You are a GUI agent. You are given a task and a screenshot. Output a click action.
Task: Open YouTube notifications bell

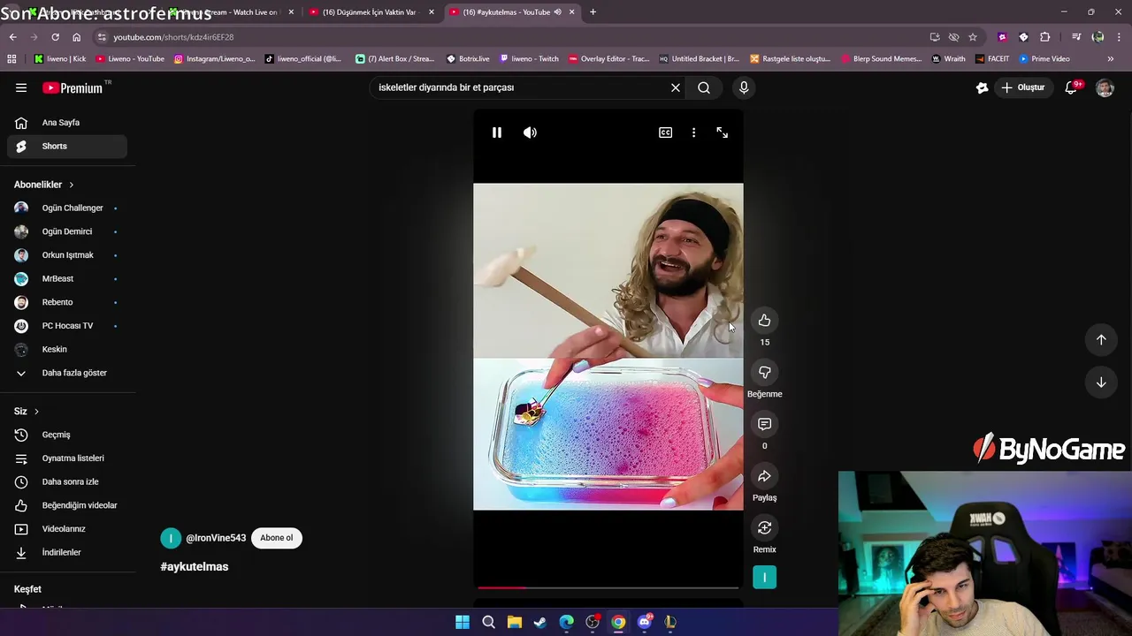tap(1071, 87)
